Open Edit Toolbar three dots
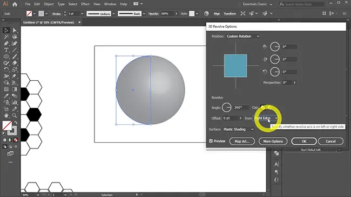The width and height of the screenshot is (351, 197). (x=10, y=163)
